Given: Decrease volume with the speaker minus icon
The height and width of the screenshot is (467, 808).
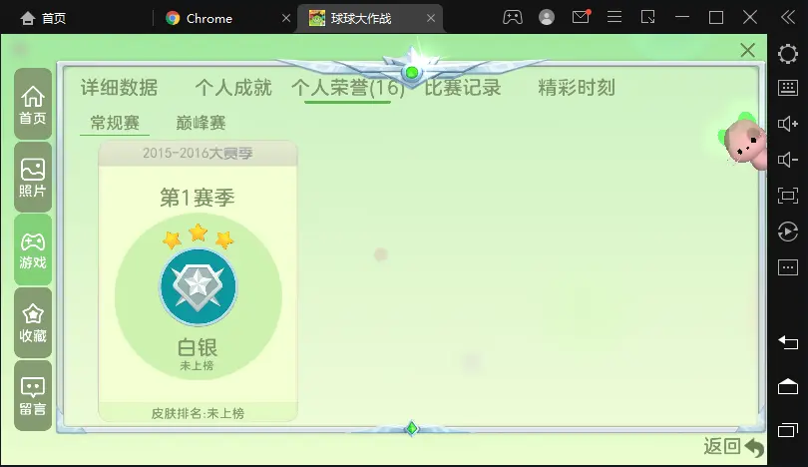Looking at the screenshot, I should [788, 160].
